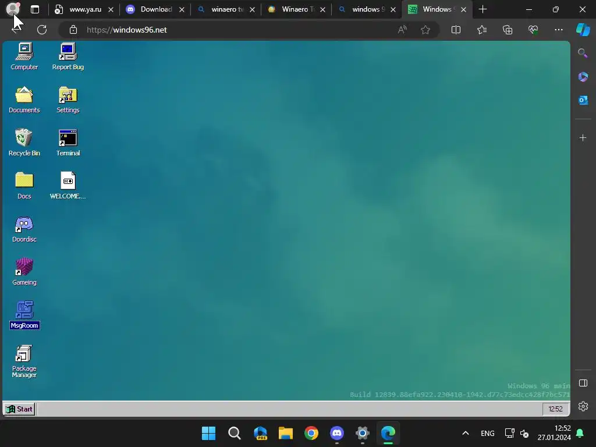Click the Windows 96 Start button
Screen dimensions: 596x447
[19, 409]
